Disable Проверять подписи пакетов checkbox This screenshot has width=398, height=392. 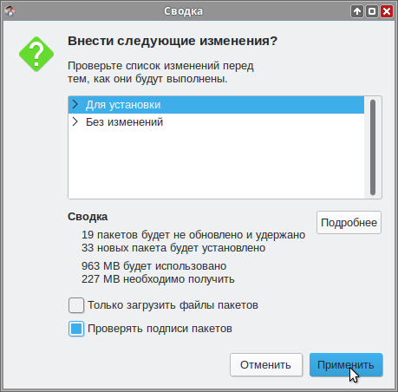76,329
